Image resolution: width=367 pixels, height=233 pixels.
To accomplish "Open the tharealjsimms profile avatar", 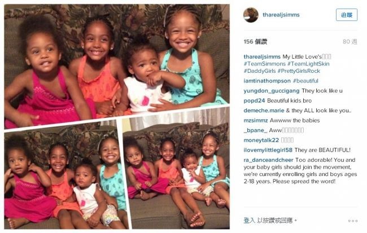I will point(251,15).
